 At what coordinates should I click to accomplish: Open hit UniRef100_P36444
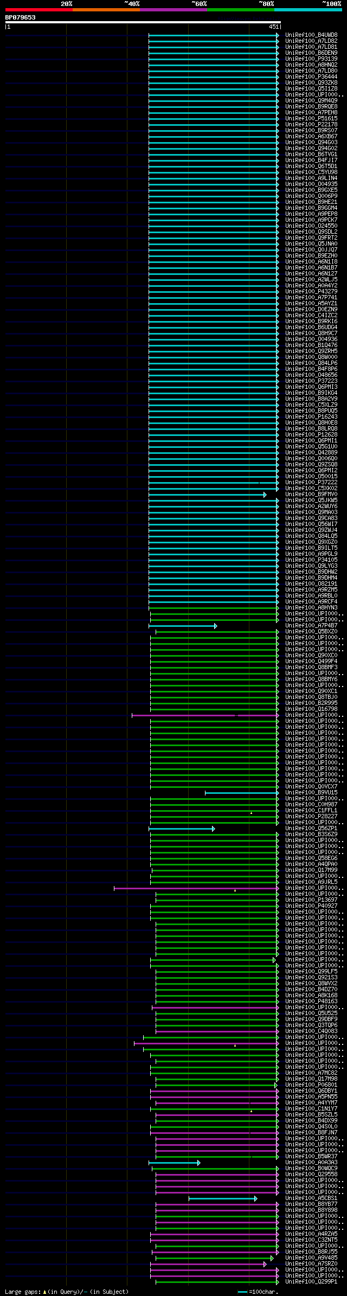[311, 77]
